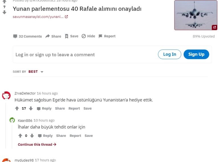Downvote the Rafale post

tap(4, 13)
